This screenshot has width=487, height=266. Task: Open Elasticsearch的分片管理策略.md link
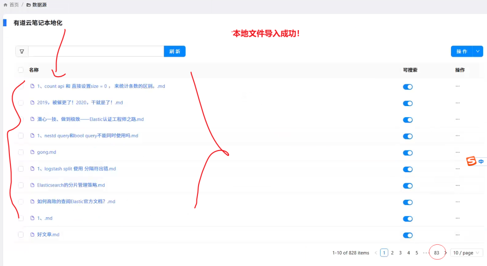71,185
